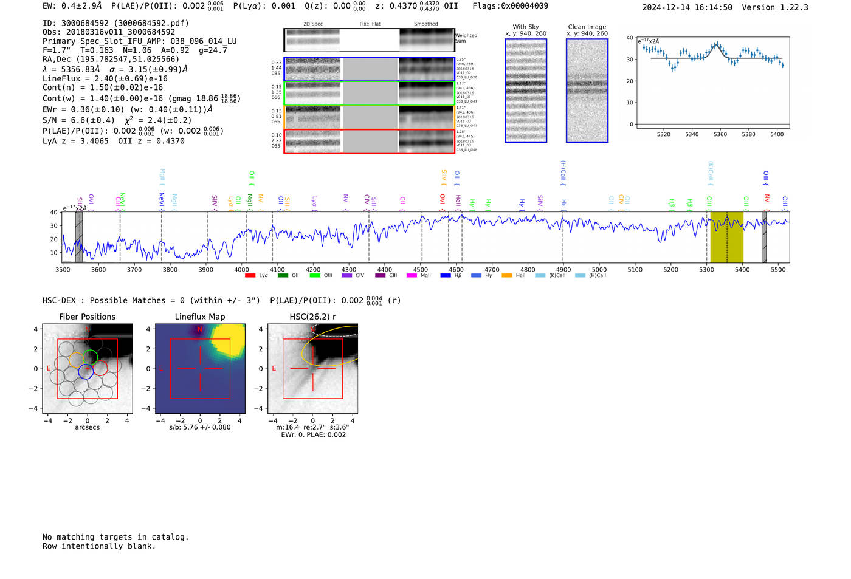Click the HSC-DEX Possible Matches text
This screenshot has height=579, width=851.
click(222, 300)
